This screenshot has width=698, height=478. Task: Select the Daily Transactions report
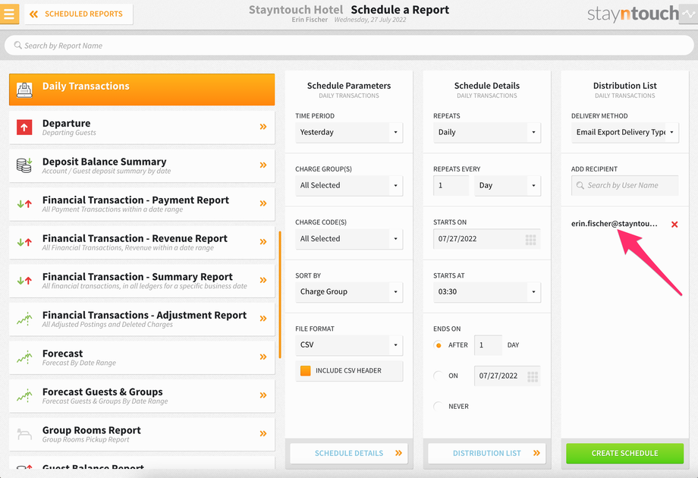coord(142,90)
